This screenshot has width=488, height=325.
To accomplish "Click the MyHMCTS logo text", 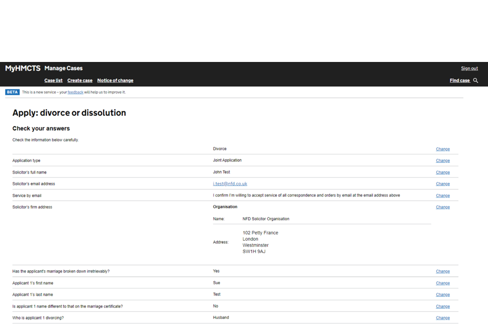I will tap(23, 69).
